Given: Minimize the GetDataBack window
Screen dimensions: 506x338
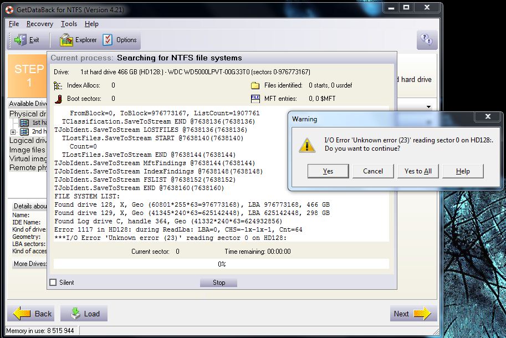Looking at the screenshot, I should tap(391, 7).
